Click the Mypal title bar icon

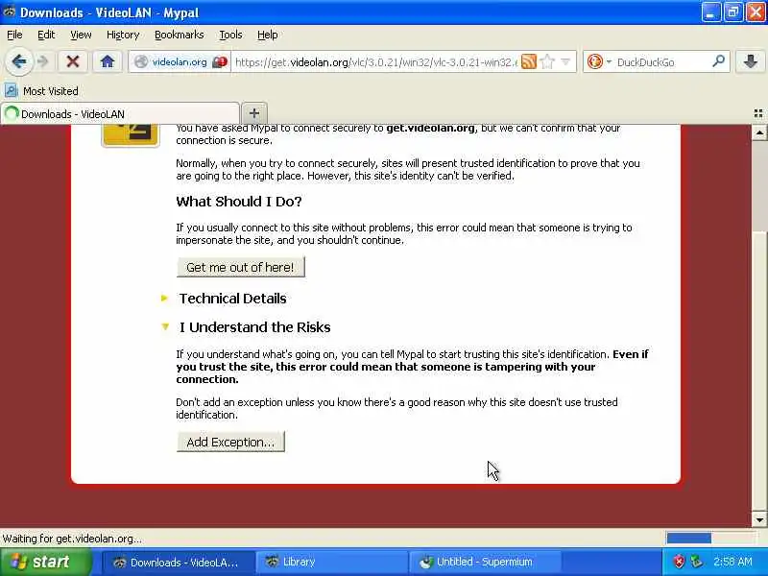tap(10, 12)
